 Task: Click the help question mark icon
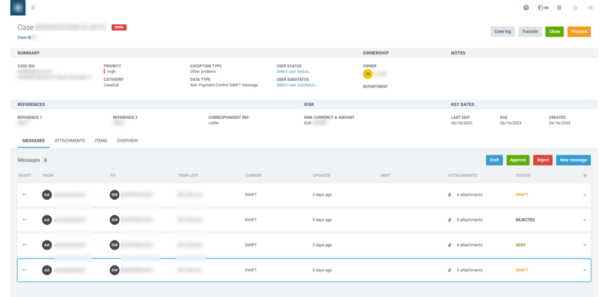coord(526,8)
